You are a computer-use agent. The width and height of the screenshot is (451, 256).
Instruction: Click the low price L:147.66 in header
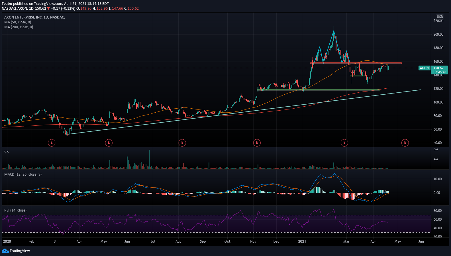(116, 9)
